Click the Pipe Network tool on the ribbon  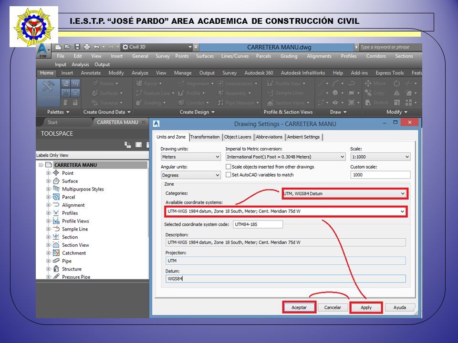coord(238,103)
